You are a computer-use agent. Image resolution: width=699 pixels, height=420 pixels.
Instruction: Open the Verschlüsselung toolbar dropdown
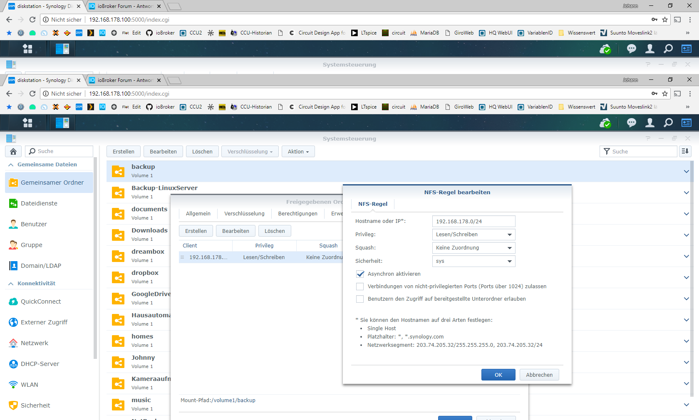point(250,151)
